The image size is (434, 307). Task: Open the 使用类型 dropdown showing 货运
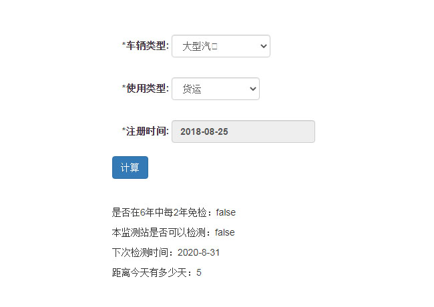point(215,89)
